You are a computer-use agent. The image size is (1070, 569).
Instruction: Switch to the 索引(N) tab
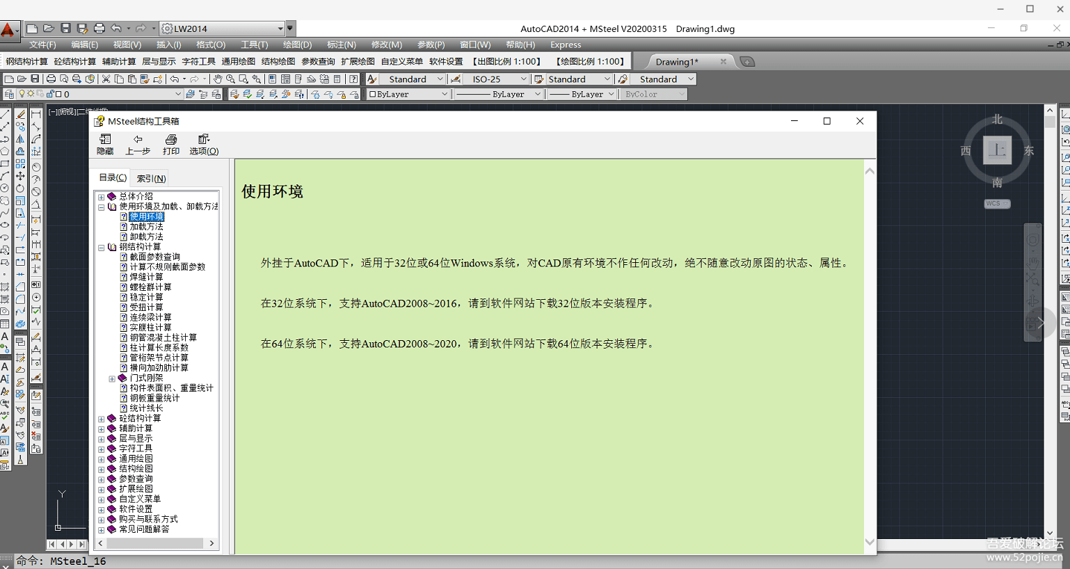pos(151,178)
